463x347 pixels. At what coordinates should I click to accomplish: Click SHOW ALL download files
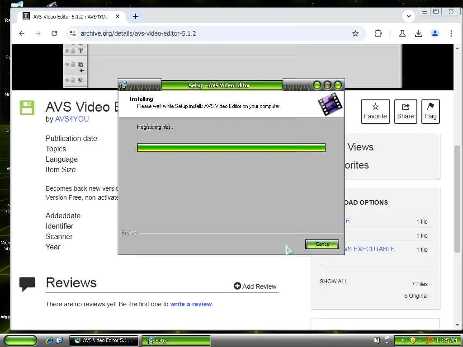point(333,281)
